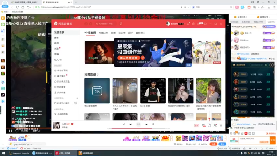Open the listen together icon
The height and width of the screenshot is (156, 277).
pos(215,125)
